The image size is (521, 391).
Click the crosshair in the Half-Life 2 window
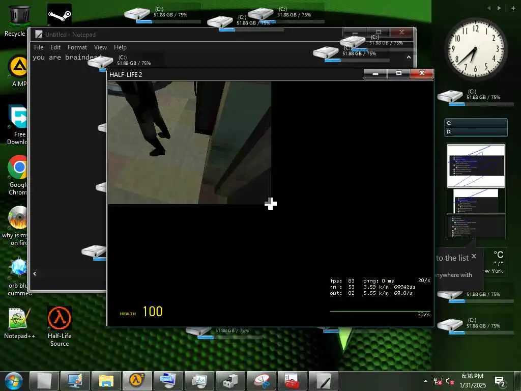point(271,204)
